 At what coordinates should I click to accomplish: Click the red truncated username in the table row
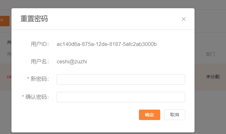9,77
